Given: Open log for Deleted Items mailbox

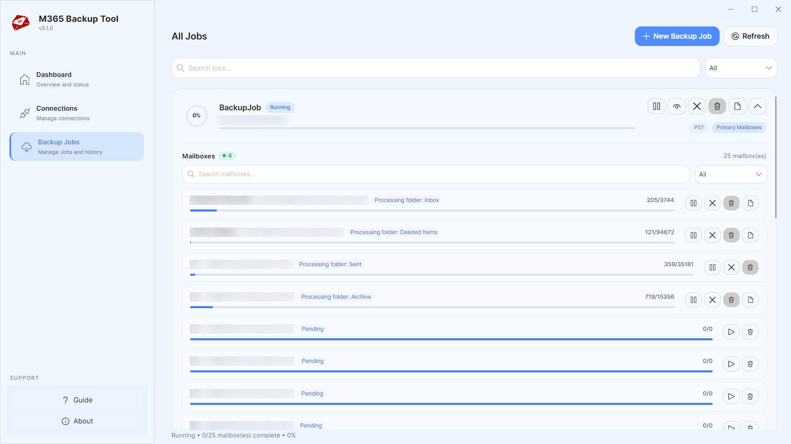Looking at the screenshot, I should click(751, 235).
